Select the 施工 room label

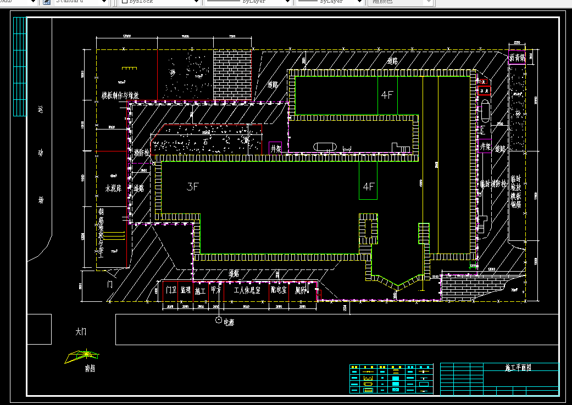pyautogui.click(x=200, y=291)
